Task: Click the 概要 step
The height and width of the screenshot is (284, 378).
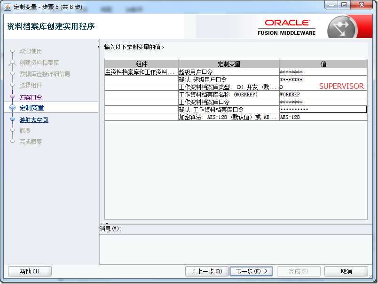Action: (25, 130)
